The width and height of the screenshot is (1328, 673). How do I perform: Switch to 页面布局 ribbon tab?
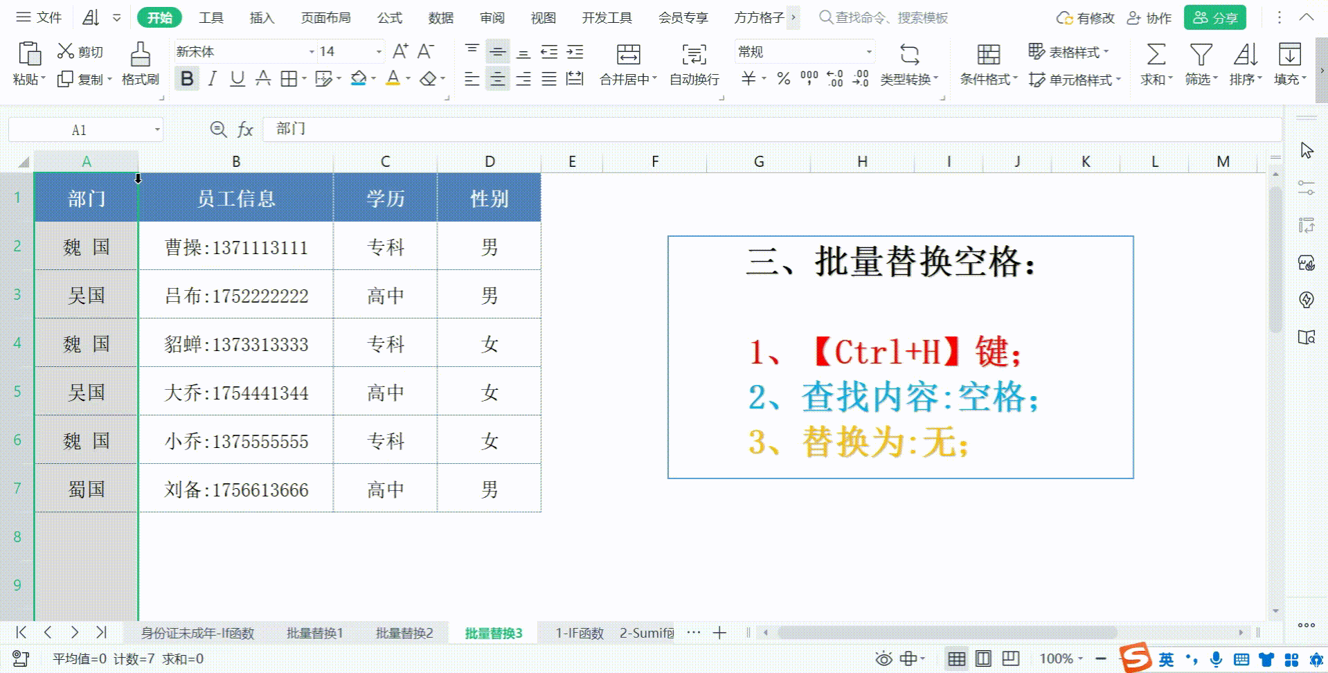[x=326, y=17]
